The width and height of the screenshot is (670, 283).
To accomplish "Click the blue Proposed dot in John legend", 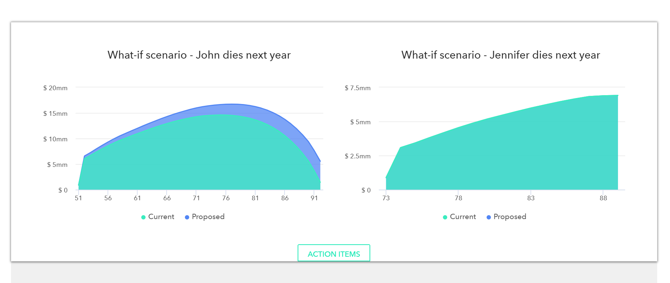I will (x=187, y=217).
